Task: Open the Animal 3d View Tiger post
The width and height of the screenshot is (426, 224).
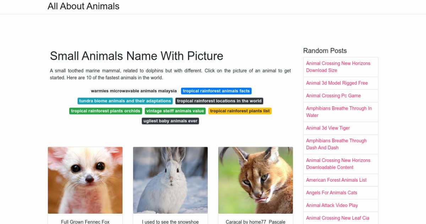Action: pyautogui.click(x=328, y=128)
